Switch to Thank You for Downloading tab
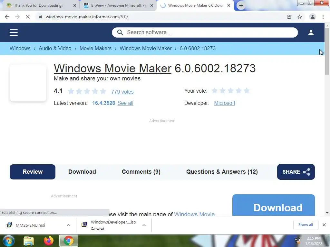The height and width of the screenshot is (247, 330). point(40,6)
